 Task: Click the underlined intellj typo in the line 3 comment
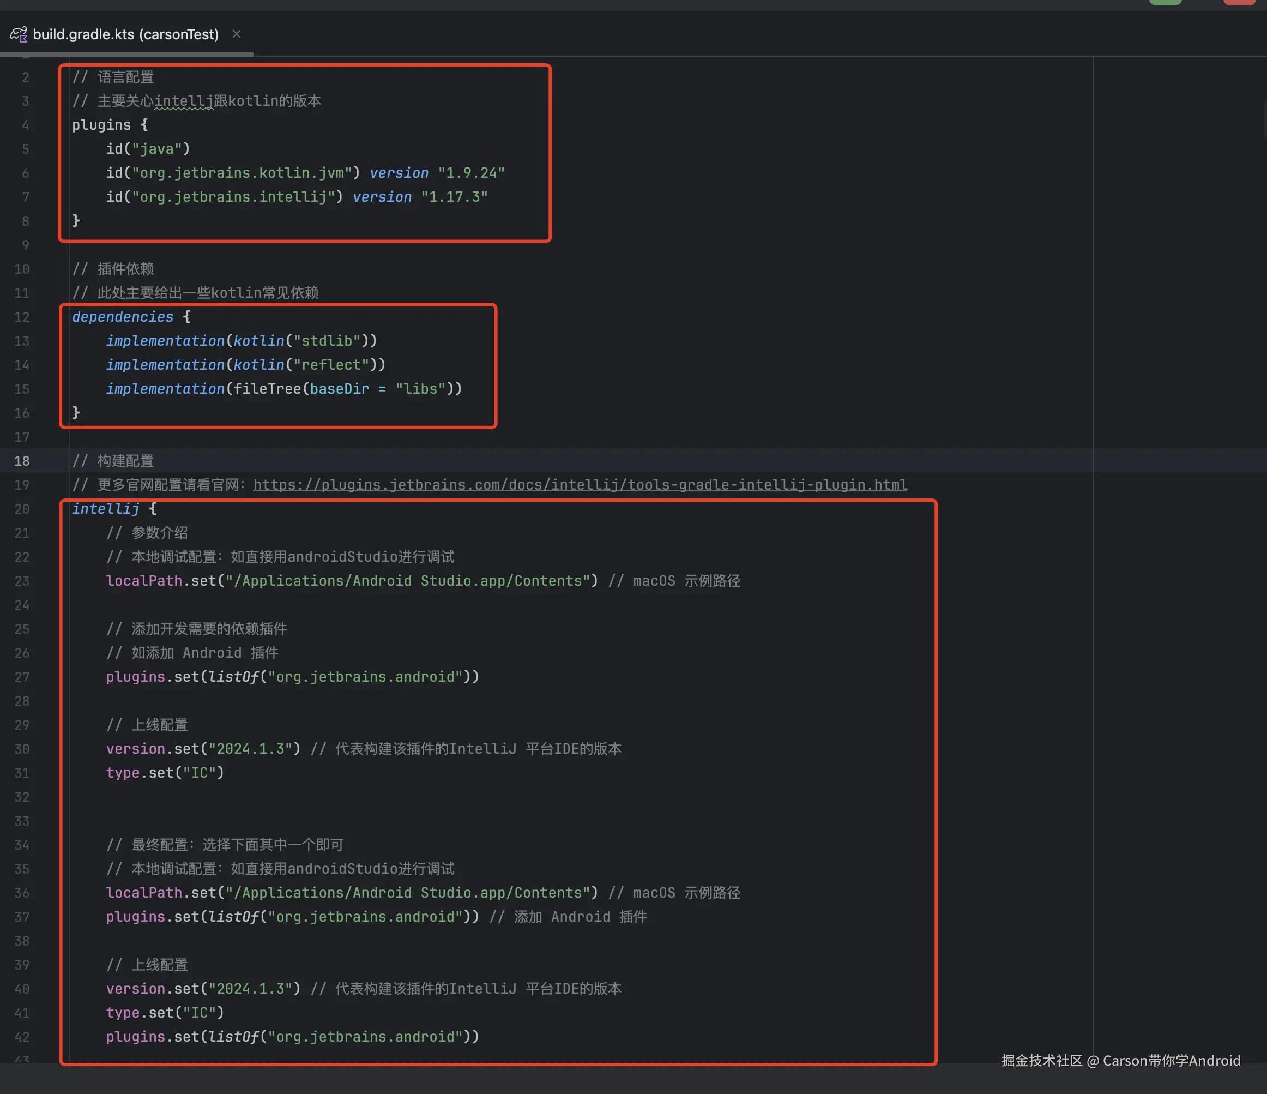pos(183,101)
